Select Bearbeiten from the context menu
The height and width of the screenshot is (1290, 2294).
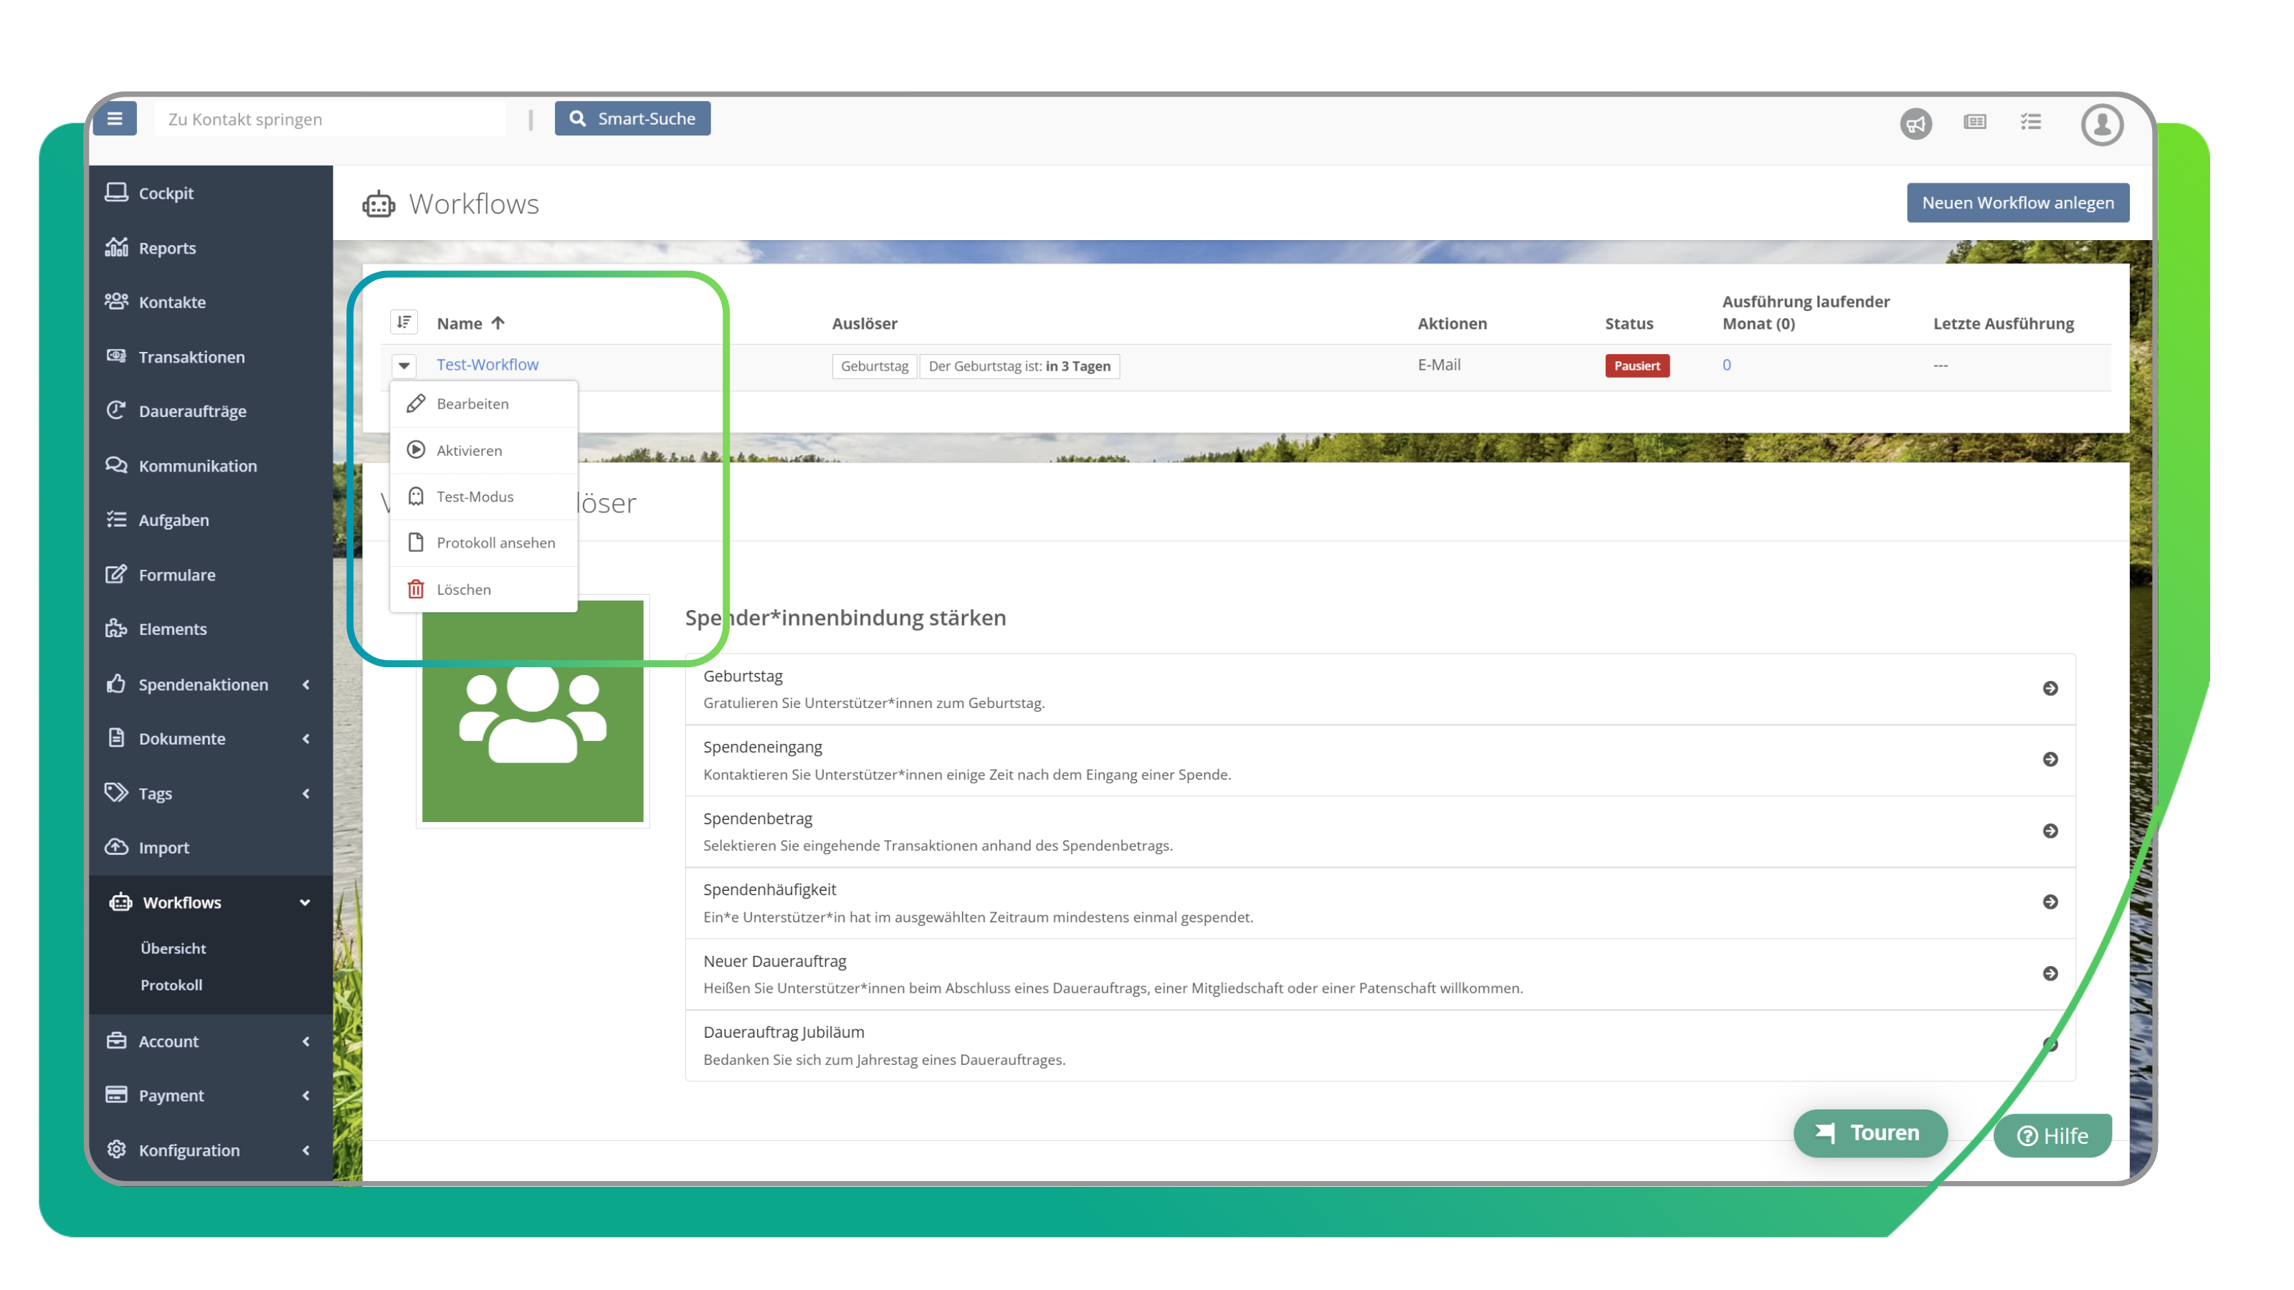(472, 403)
